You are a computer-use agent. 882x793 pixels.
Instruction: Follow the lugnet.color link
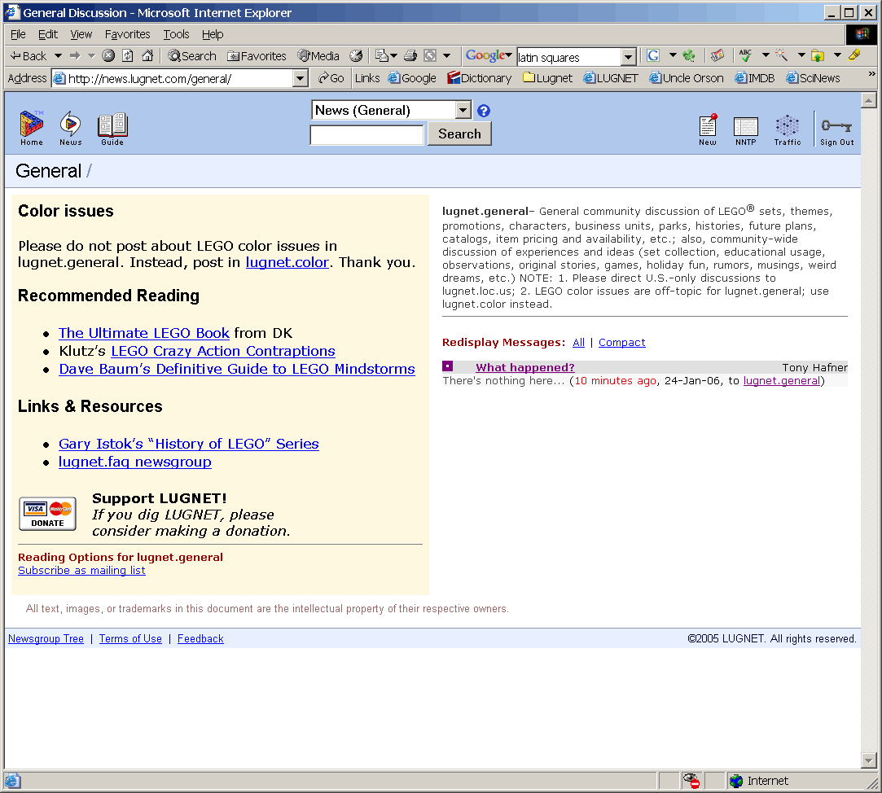[287, 262]
